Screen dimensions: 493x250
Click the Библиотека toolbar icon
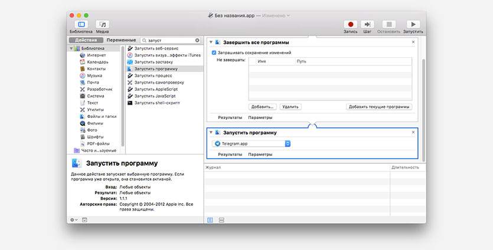tap(81, 25)
